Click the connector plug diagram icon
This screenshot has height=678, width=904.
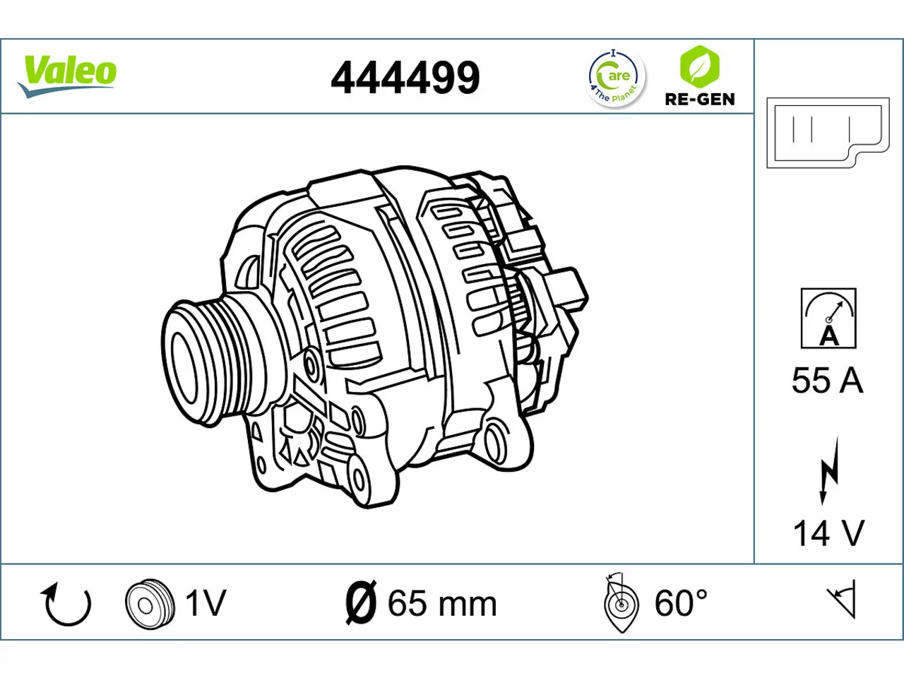[x=828, y=133]
